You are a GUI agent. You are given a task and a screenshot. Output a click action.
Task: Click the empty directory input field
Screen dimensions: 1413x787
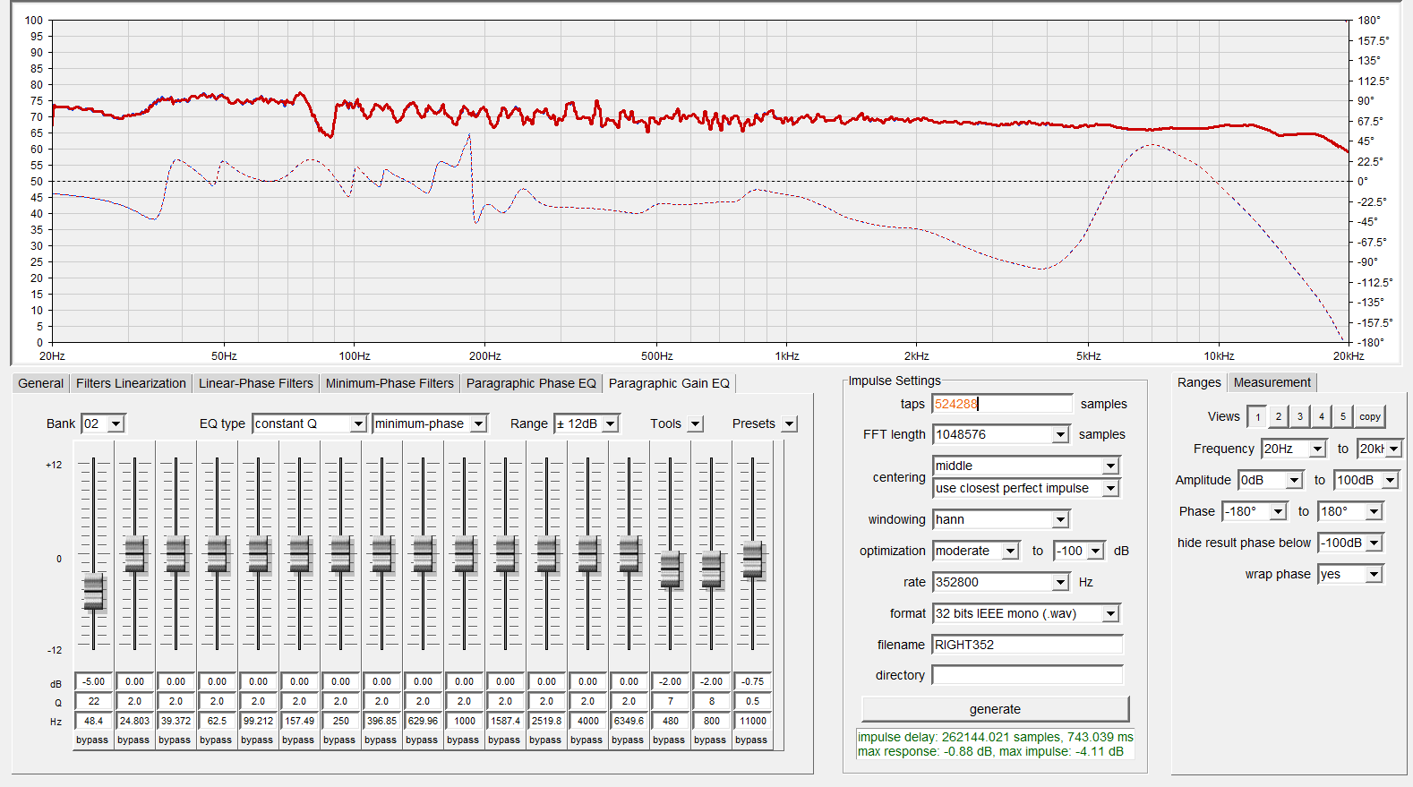click(1027, 675)
